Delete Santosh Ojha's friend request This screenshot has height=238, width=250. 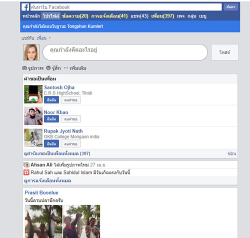tap(70, 100)
